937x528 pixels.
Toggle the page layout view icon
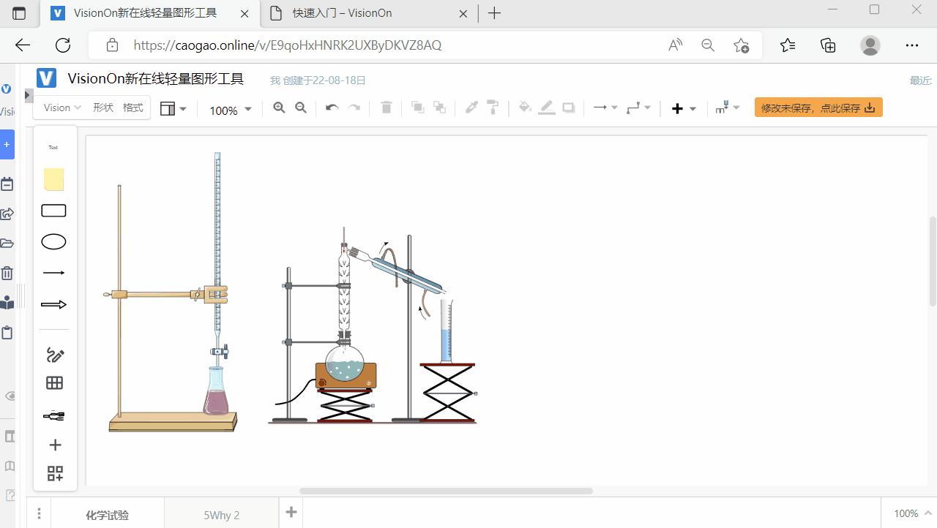pyautogui.click(x=169, y=108)
